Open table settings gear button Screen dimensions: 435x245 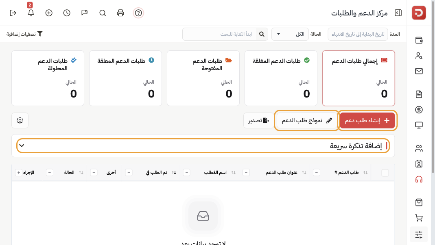(20, 120)
